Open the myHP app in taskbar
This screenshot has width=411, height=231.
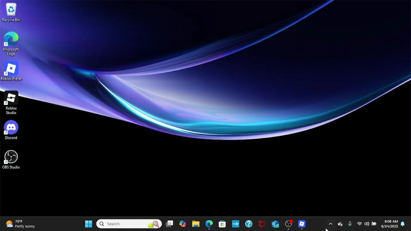tap(236, 224)
